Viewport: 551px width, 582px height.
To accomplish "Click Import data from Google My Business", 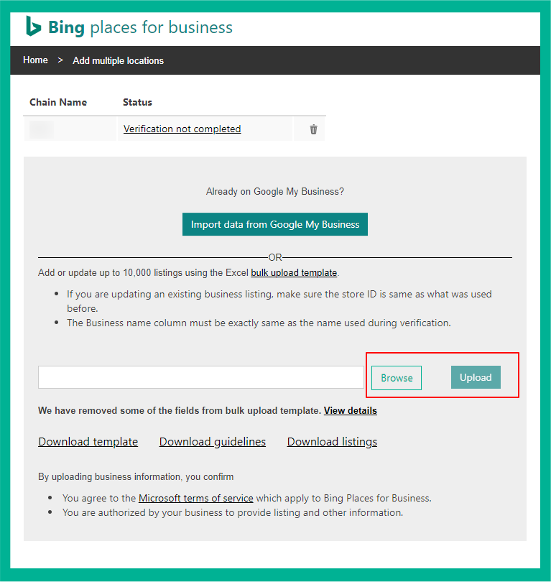I will [275, 224].
